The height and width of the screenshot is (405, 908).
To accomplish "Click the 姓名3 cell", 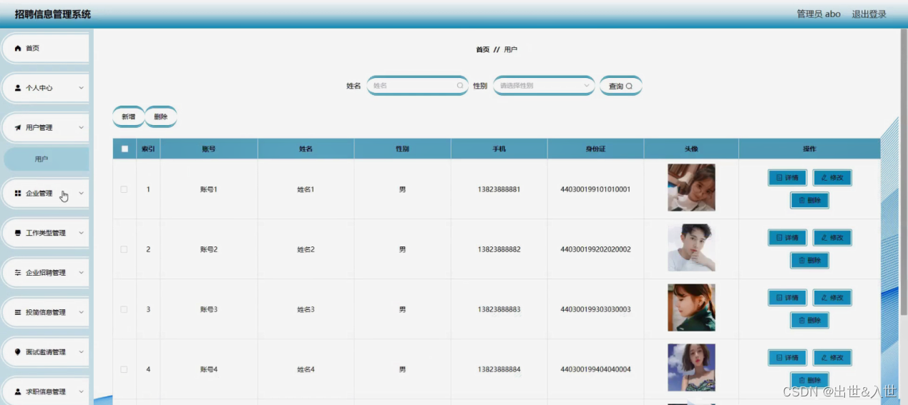I will pyautogui.click(x=306, y=309).
